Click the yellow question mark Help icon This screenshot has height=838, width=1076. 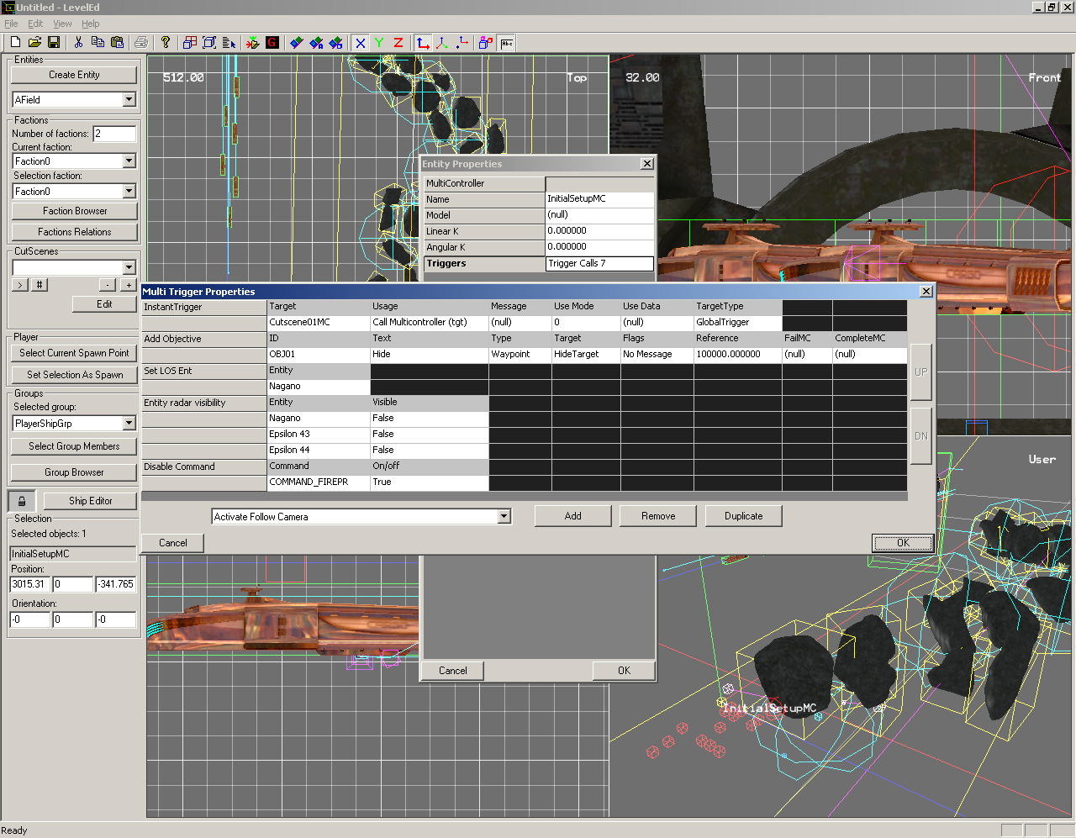[166, 43]
